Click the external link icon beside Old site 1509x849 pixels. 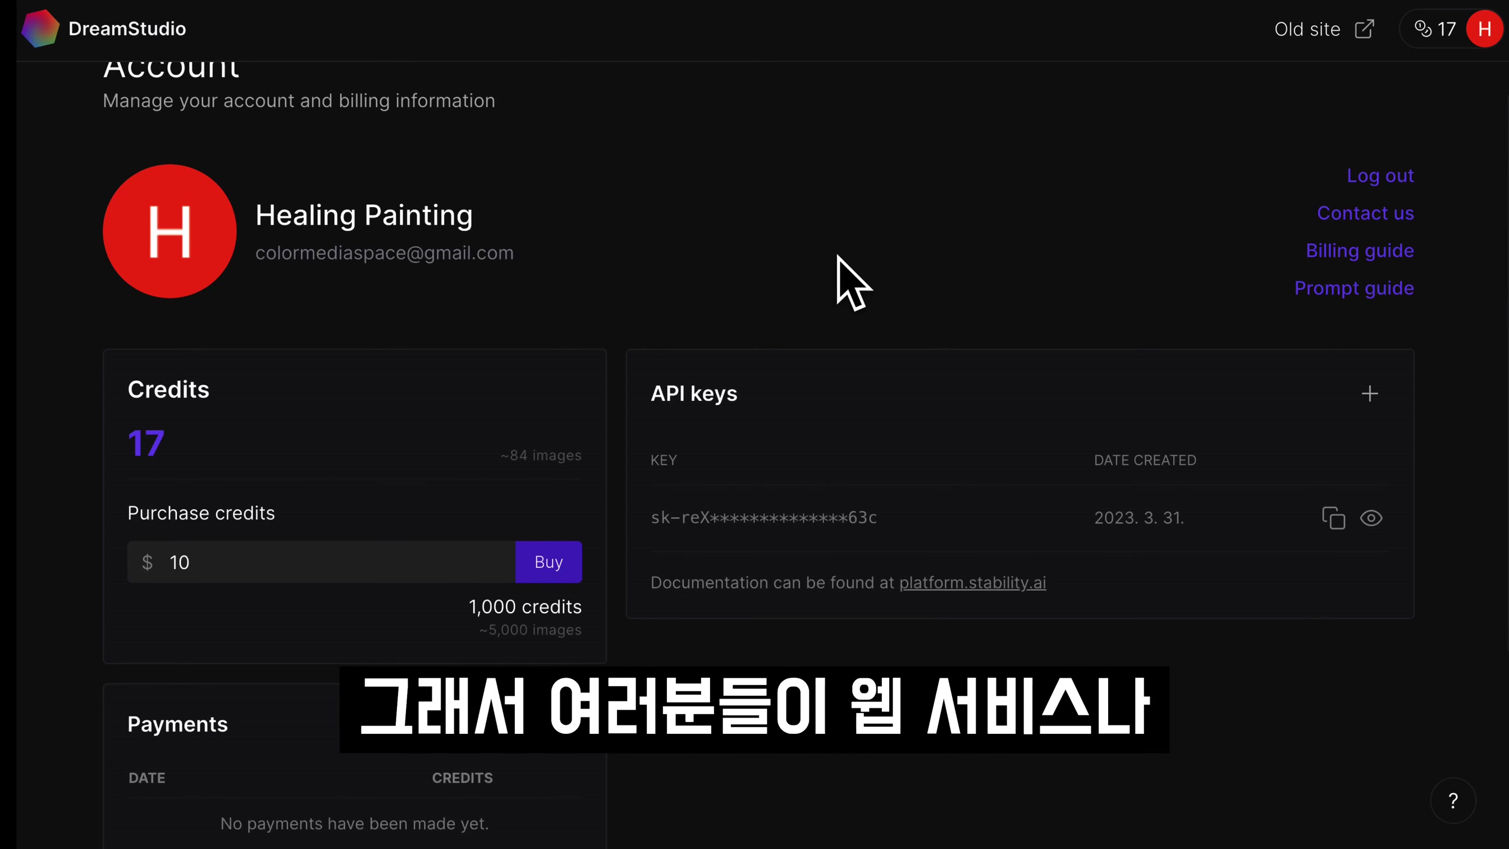click(1364, 29)
